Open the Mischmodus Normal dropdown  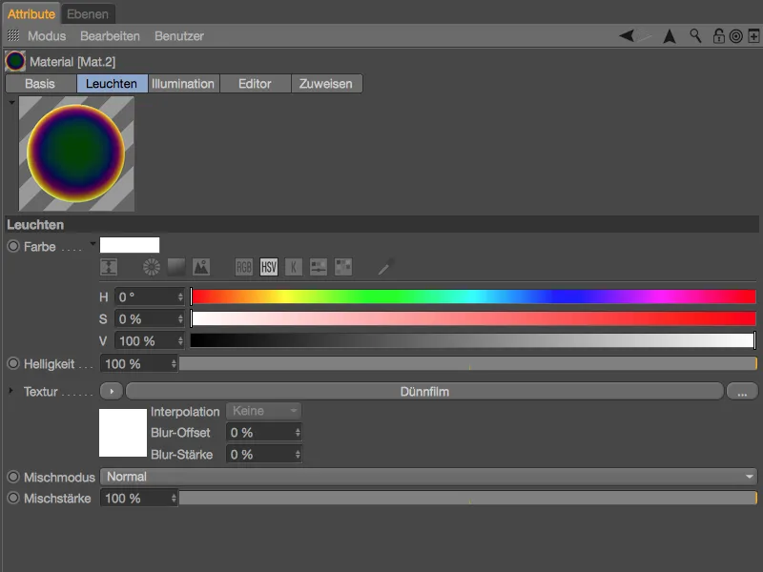428,477
